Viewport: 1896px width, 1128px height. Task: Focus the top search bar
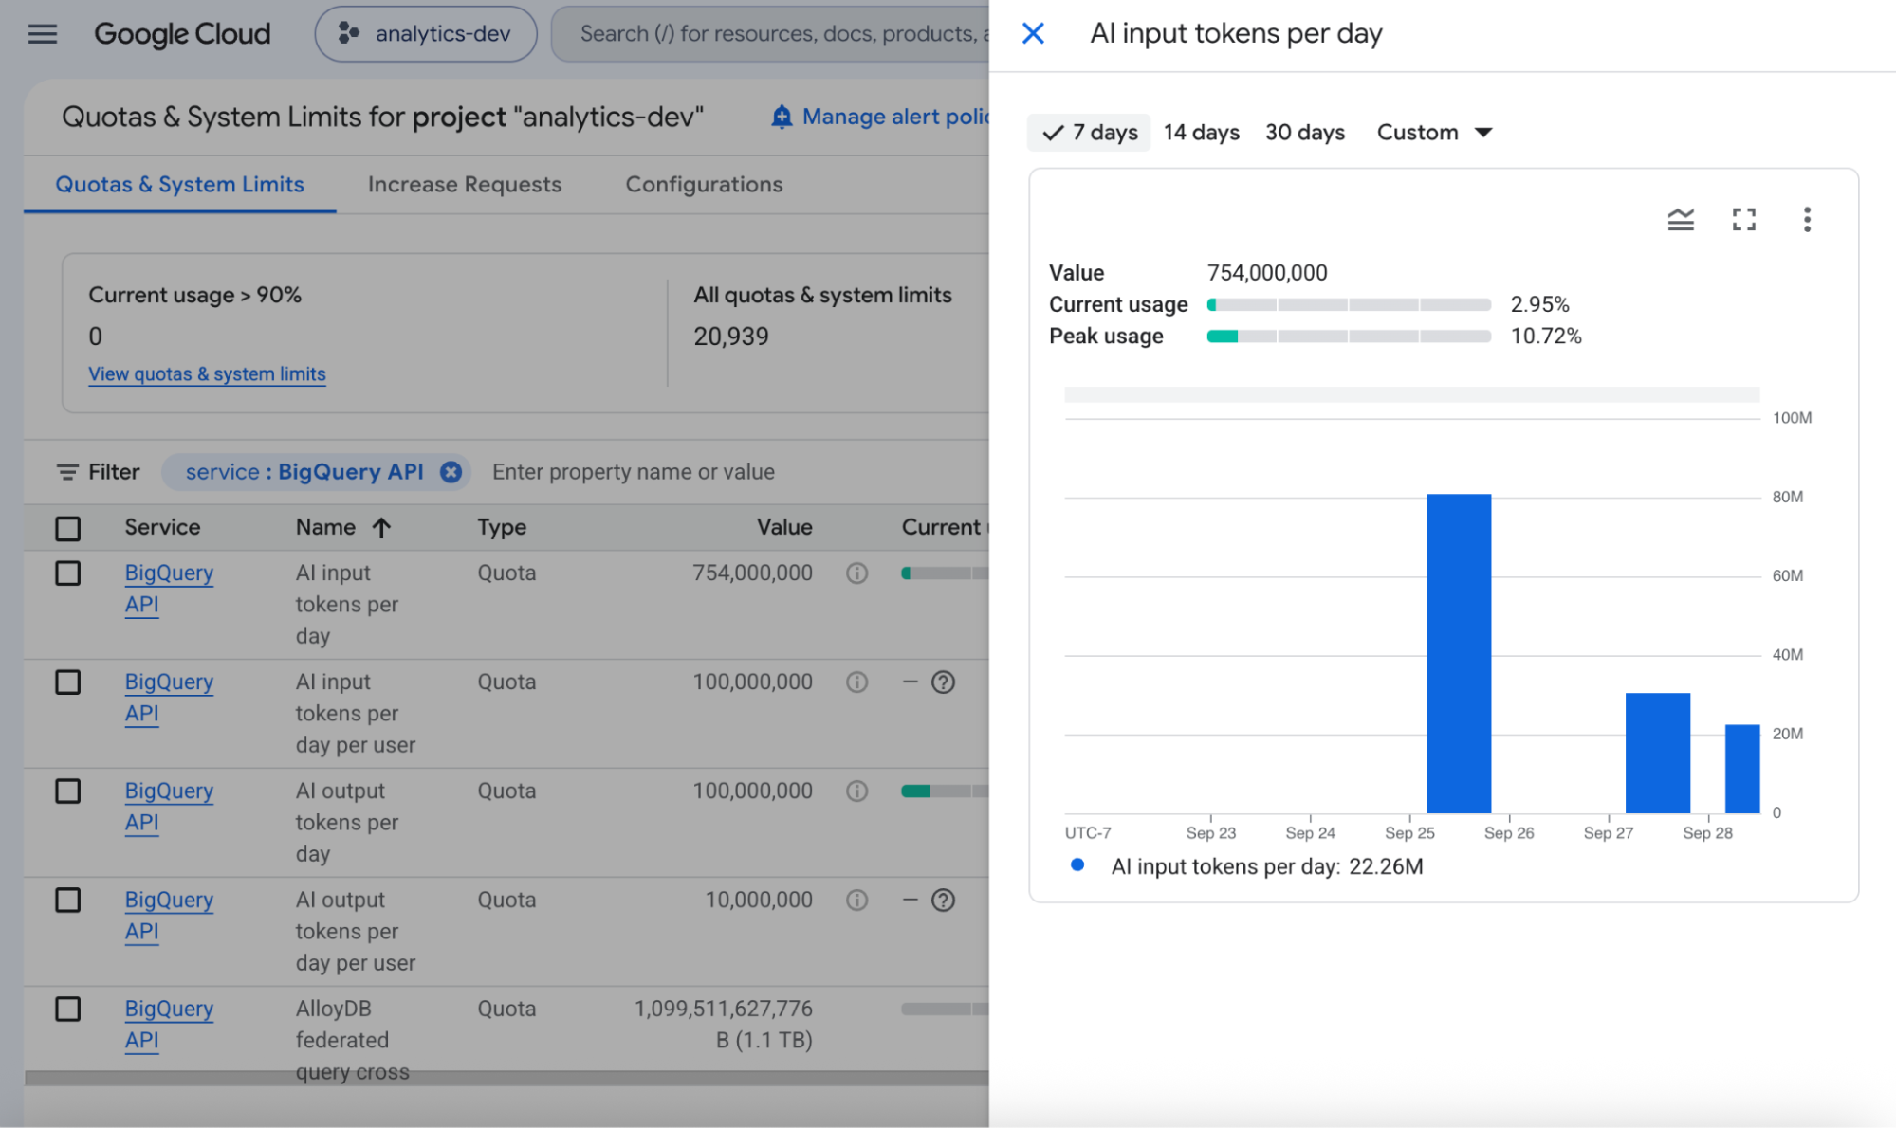coord(770,34)
